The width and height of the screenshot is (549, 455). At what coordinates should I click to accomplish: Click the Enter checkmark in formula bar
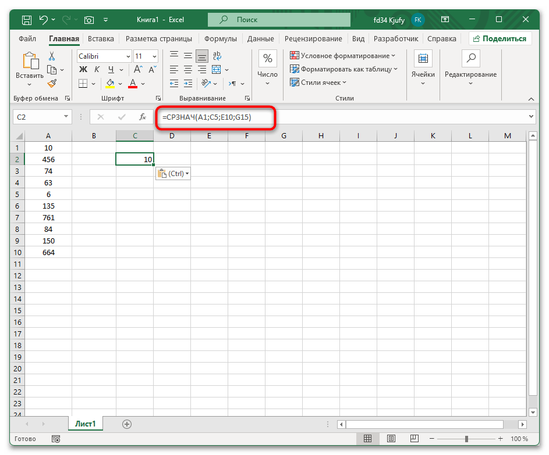coord(122,117)
